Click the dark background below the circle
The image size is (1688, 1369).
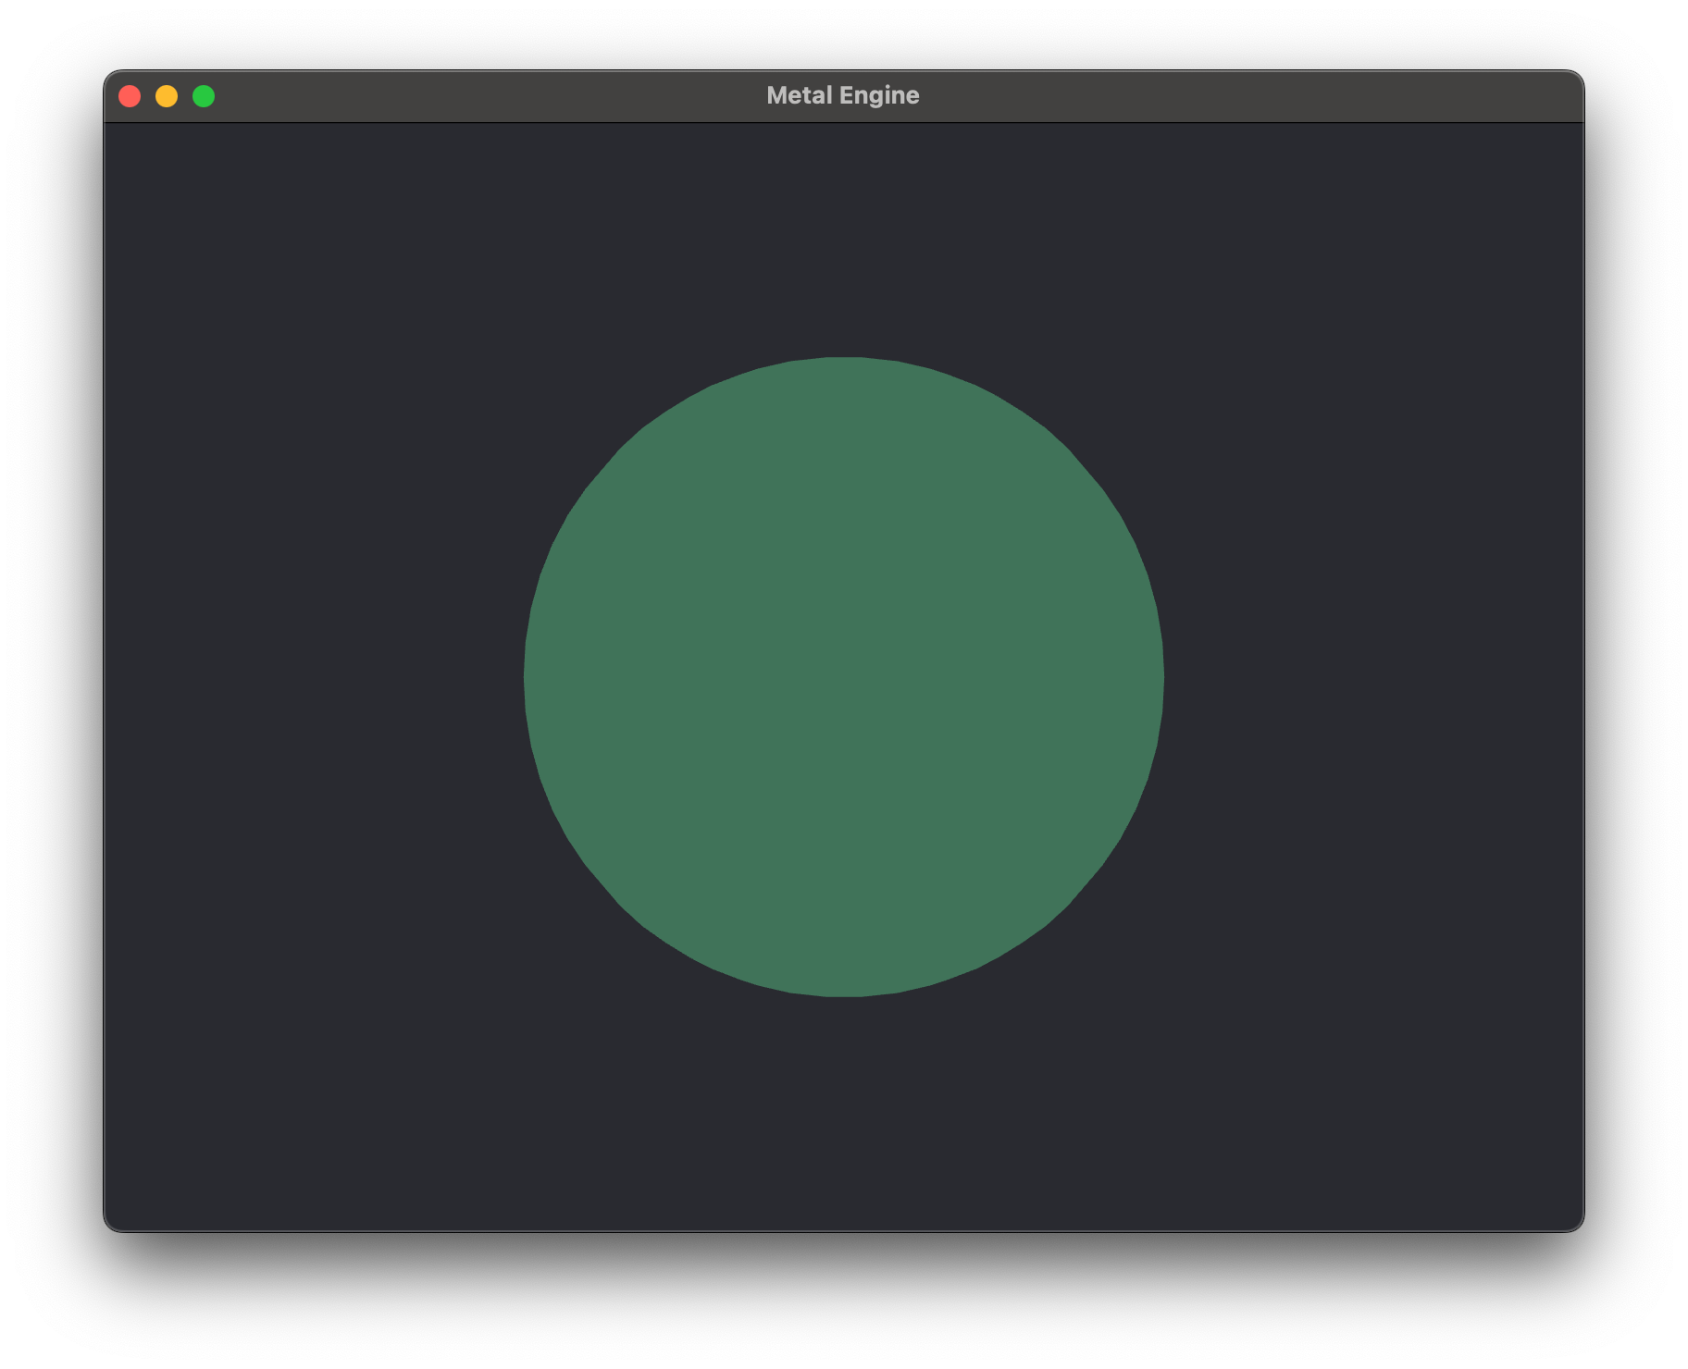coord(843,1110)
